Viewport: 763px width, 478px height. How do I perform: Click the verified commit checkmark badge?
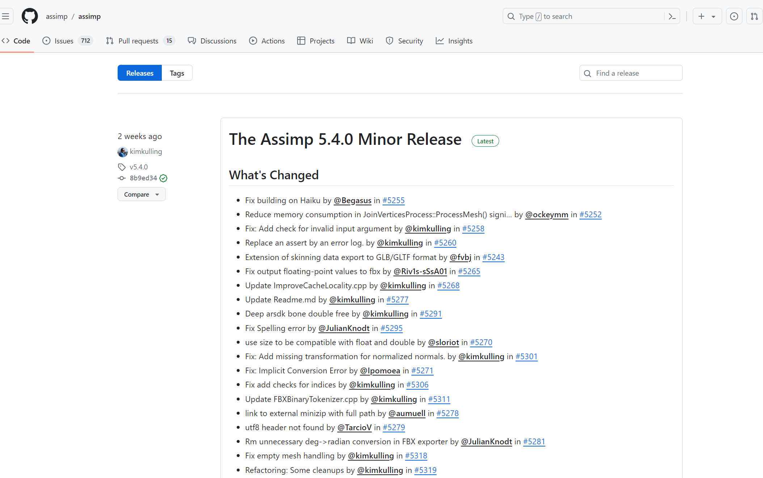pyautogui.click(x=164, y=178)
